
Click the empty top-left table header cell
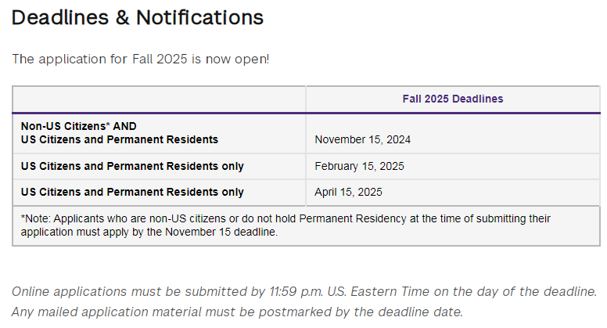159,99
